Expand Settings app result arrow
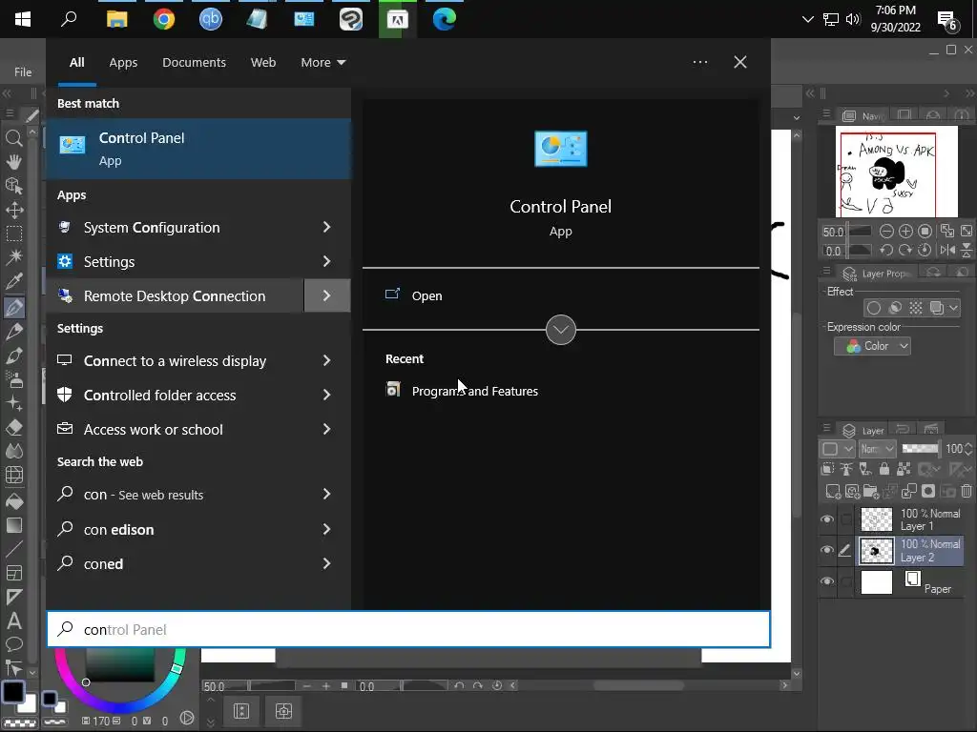This screenshot has height=732, width=977. pyautogui.click(x=327, y=261)
